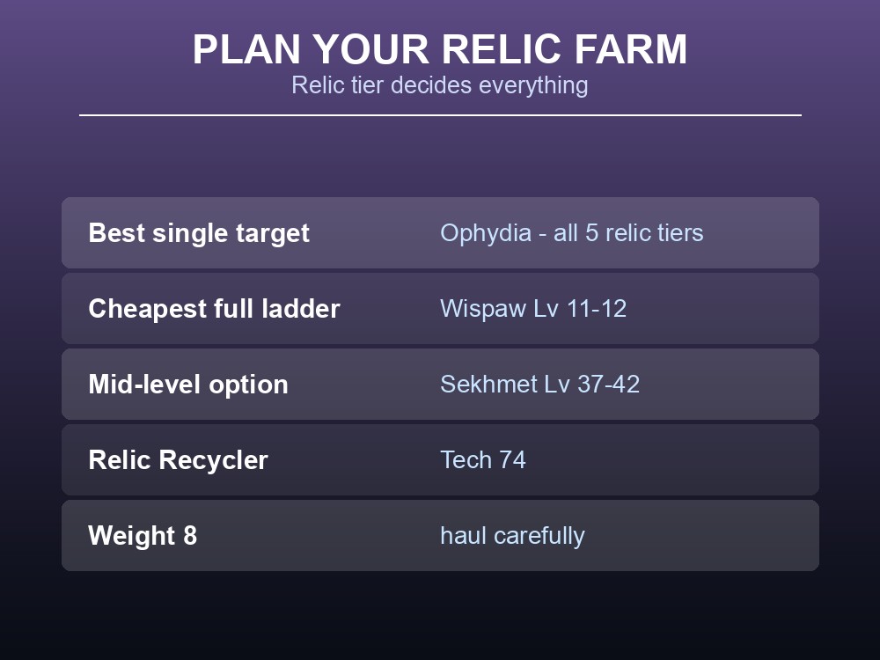Click the Weight 8 label
The height and width of the screenshot is (660, 880).
click(143, 535)
